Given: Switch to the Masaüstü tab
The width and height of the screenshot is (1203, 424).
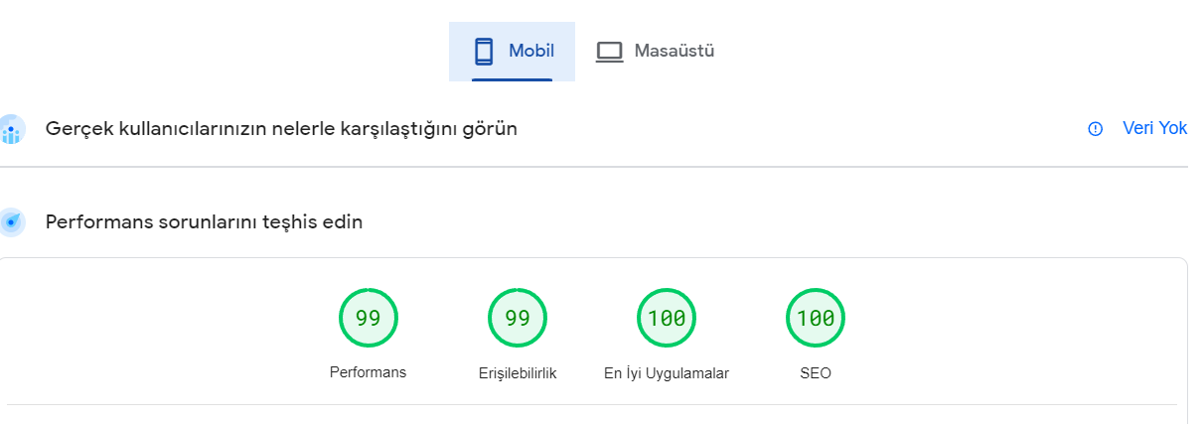Looking at the screenshot, I should pos(655,52).
